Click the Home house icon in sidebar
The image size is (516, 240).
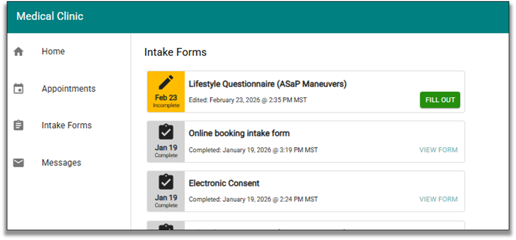click(x=19, y=51)
